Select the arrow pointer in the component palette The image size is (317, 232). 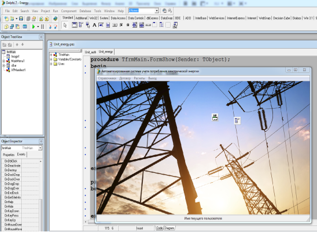(x=65, y=25)
